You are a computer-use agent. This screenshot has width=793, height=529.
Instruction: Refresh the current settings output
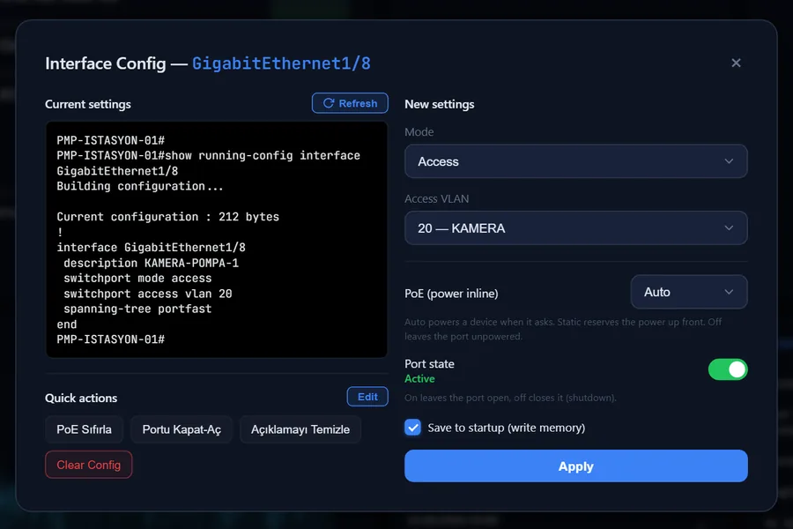[x=350, y=103]
